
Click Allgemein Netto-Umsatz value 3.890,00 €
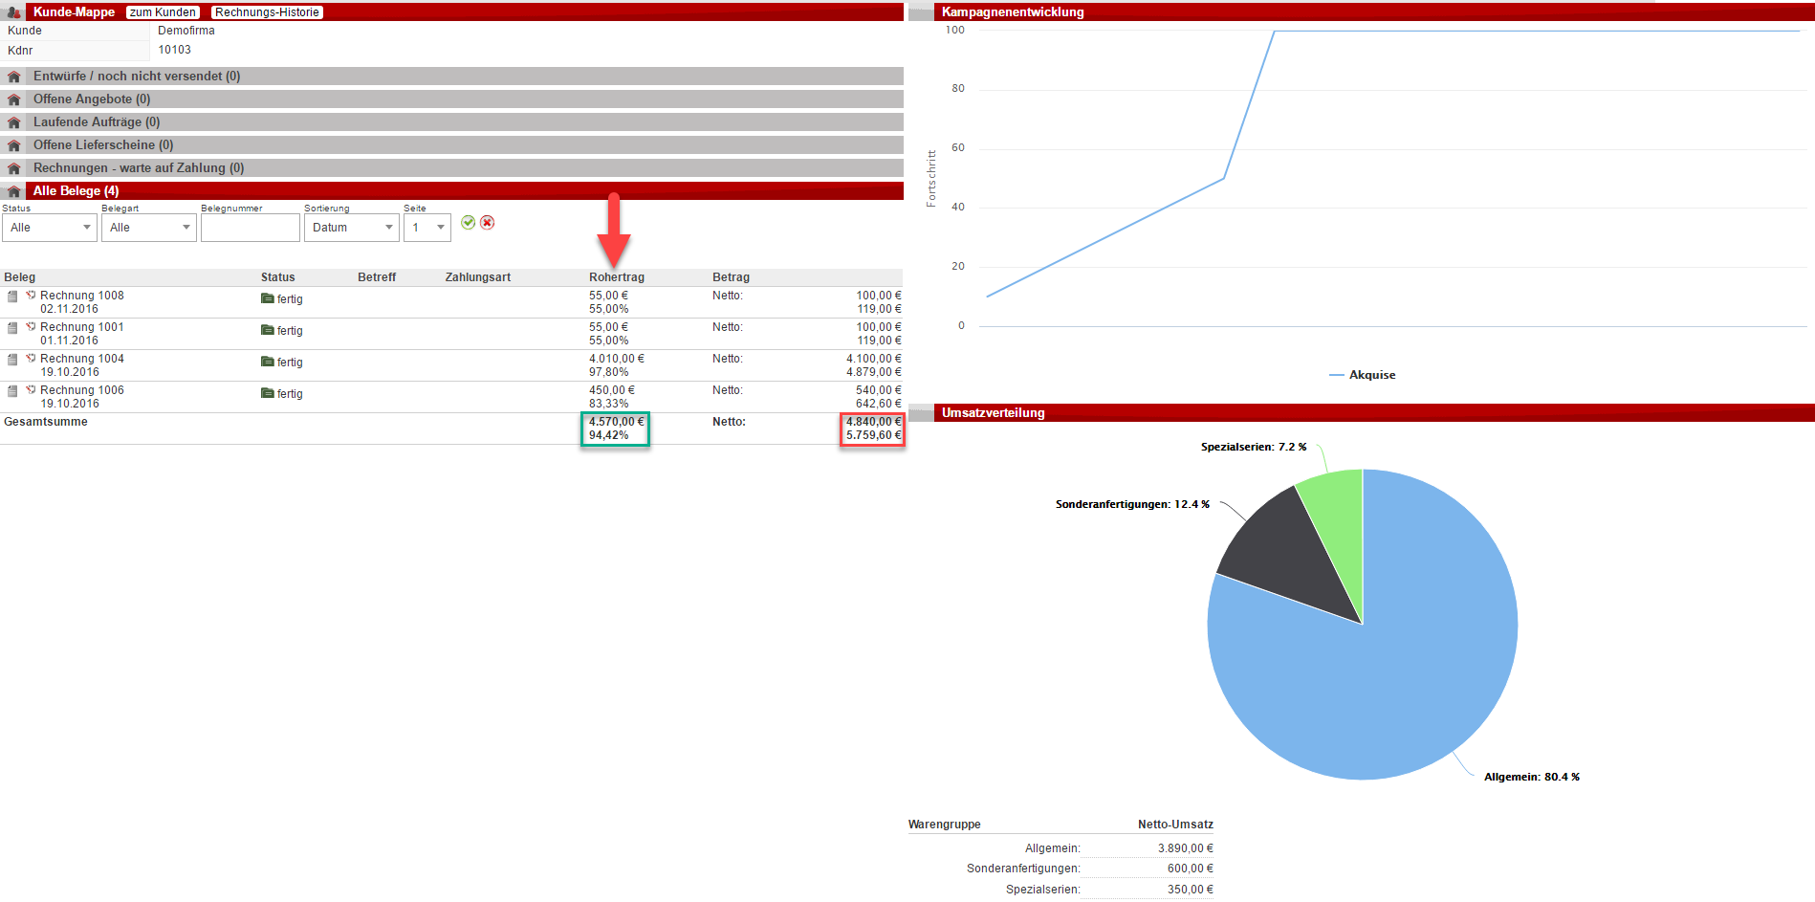1185,848
